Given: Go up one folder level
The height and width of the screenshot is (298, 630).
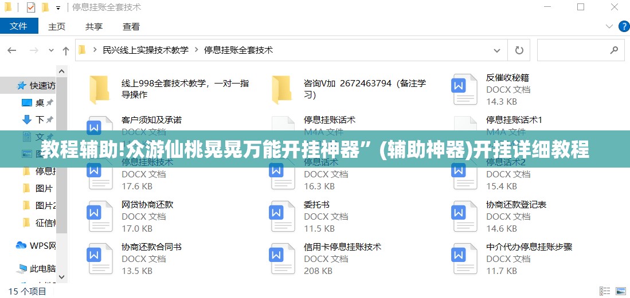Looking at the screenshot, I should (65, 50).
